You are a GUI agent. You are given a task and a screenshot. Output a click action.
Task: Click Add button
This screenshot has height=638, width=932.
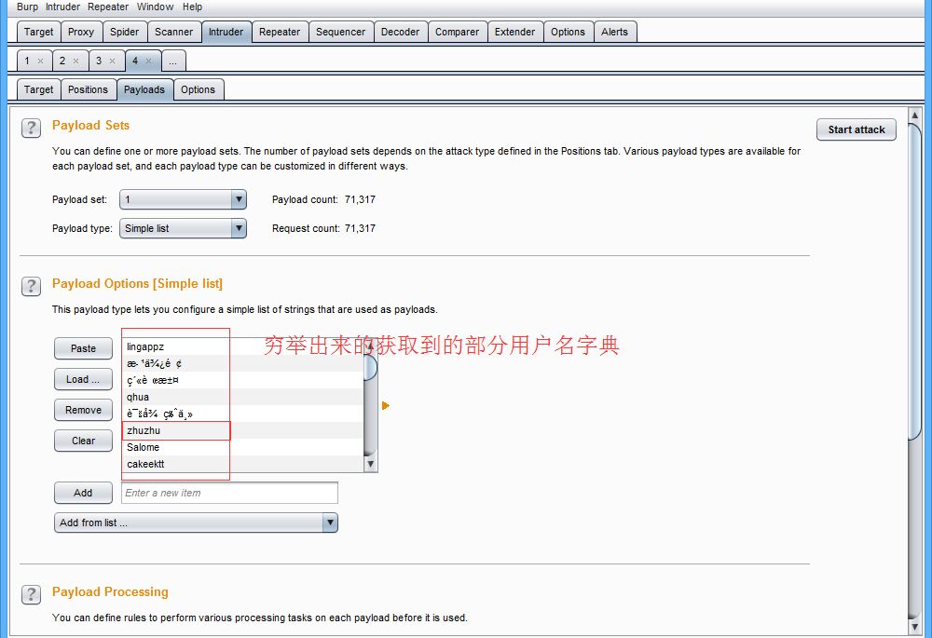pyautogui.click(x=83, y=493)
